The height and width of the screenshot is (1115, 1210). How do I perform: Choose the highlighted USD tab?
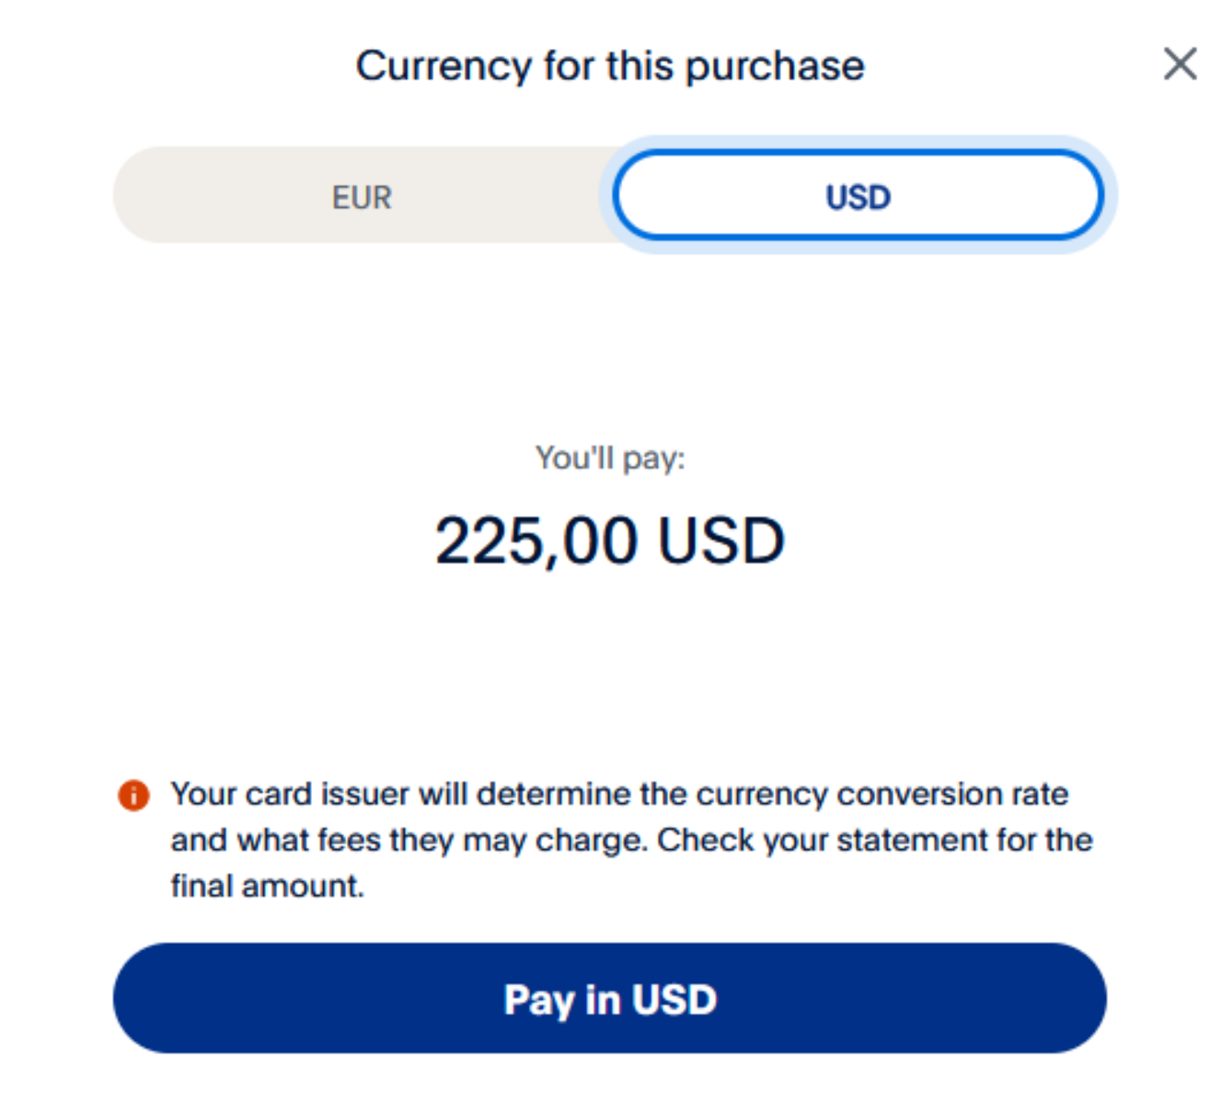tap(858, 196)
